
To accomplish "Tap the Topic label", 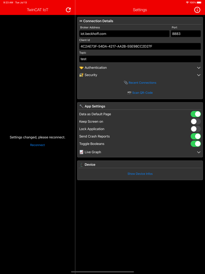I will [83, 52].
